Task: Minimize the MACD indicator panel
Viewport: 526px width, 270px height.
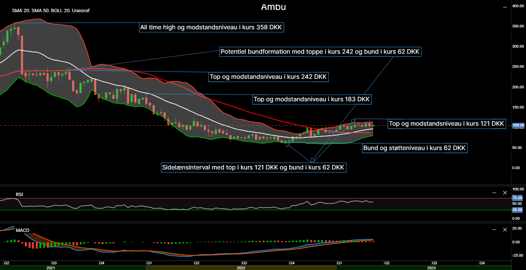Action: click(494, 230)
